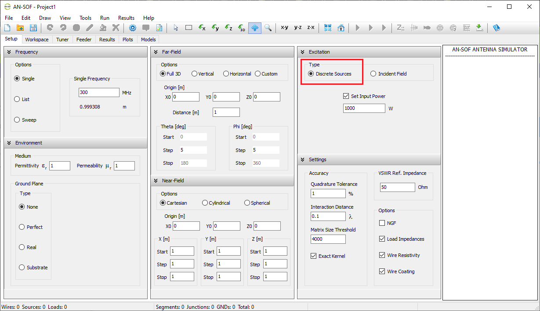This screenshot has height=311, width=540.
Task: Select the List frequency option
Action: (x=22, y=99)
